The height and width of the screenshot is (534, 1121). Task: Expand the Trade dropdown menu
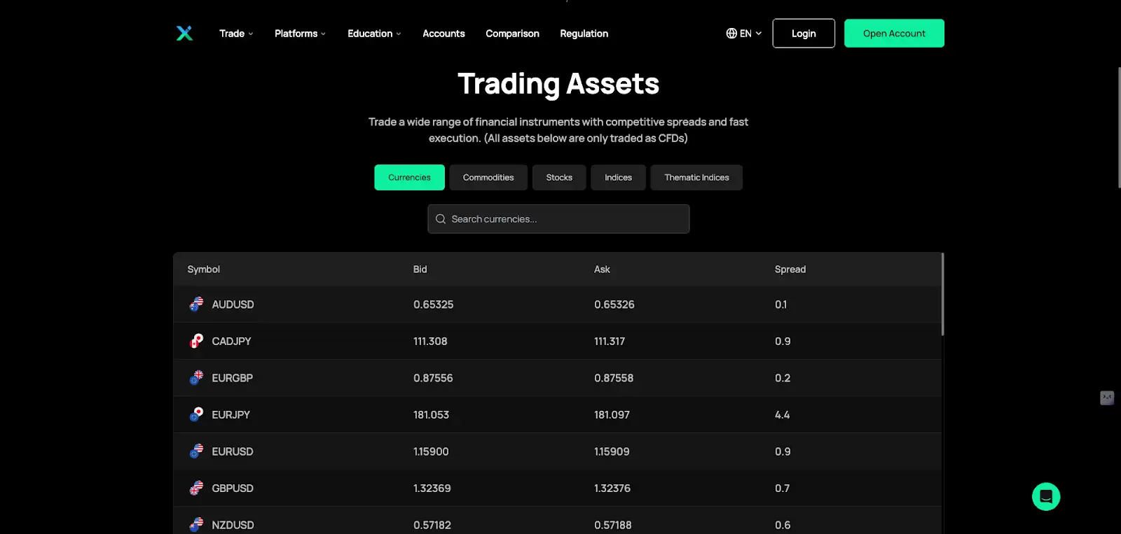tap(236, 34)
